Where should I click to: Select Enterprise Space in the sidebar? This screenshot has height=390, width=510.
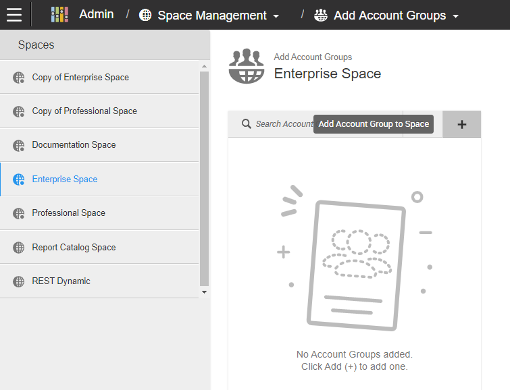[x=65, y=179]
